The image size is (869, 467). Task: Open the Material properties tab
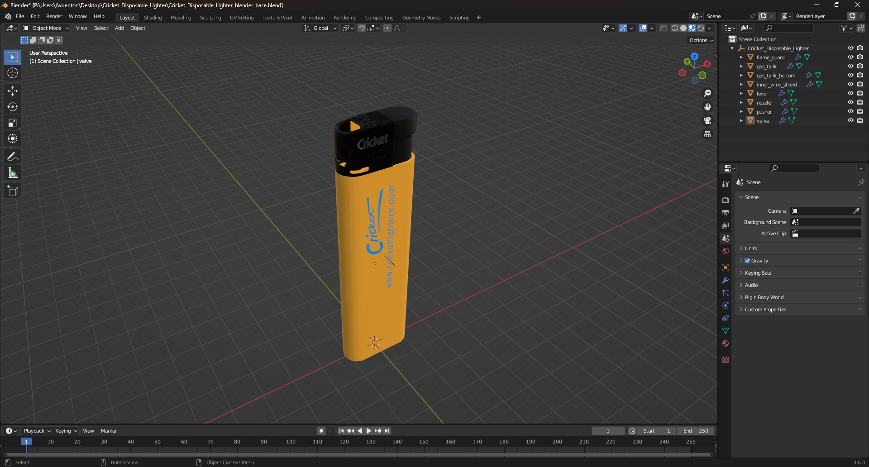[x=726, y=343]
